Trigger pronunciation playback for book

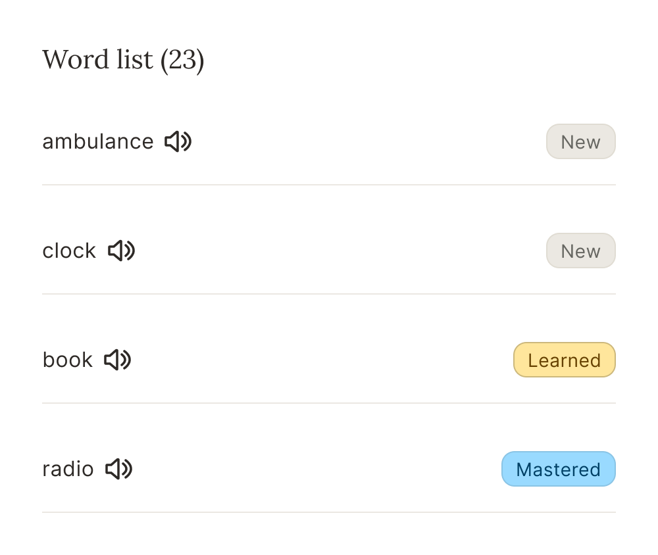pyautogui.click(x=119, y=360)
